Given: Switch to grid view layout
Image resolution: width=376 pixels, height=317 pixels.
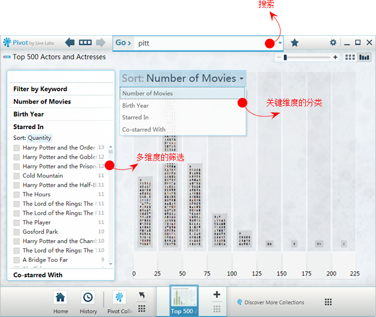Looking at the screenshot, I should pyautogui.click(x=350, y=57).
